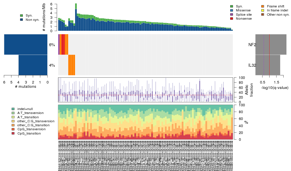Click the tallest bar in mutations/Mb chart
This screenshot has width=291, height=171.
click(x=76, y=17)
